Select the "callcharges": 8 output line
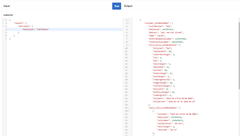Viewport: 240px width, 136px height. click(x=166, y=127)
